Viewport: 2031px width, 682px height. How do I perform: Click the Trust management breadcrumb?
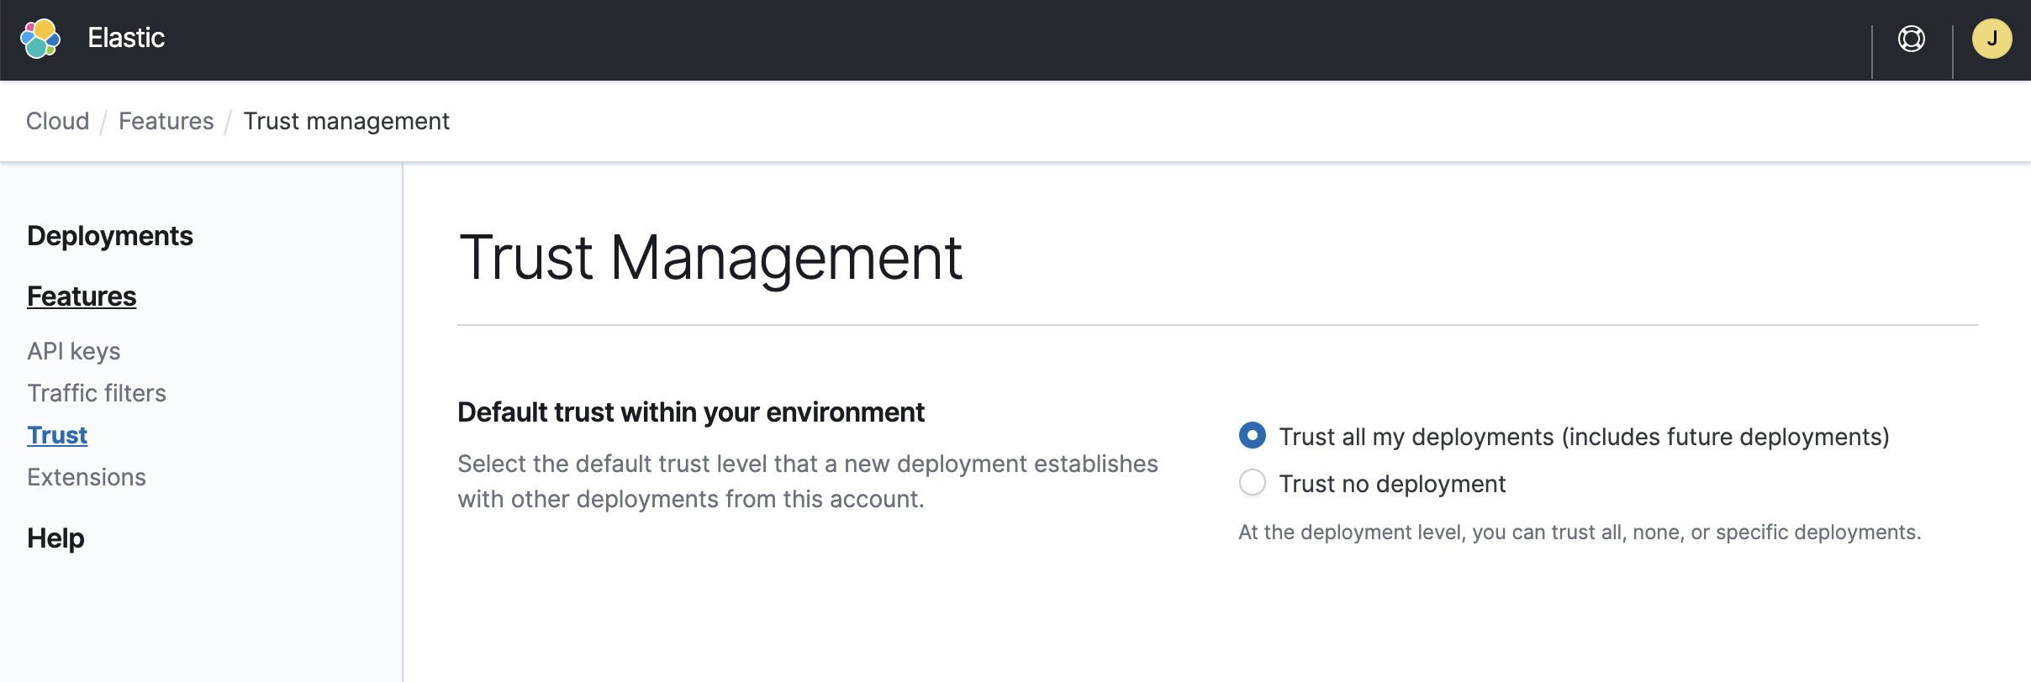click(346, 121)
